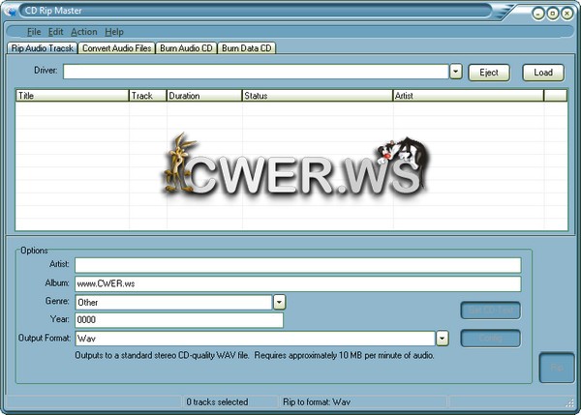
Task: Switch to the Burn Audio CD tab
Action: click(186, 48)
